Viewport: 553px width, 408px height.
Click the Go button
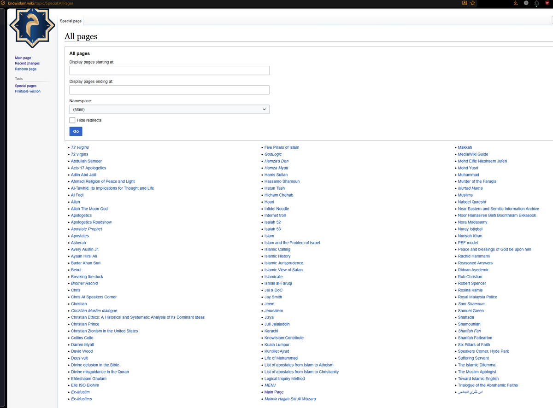76,131
